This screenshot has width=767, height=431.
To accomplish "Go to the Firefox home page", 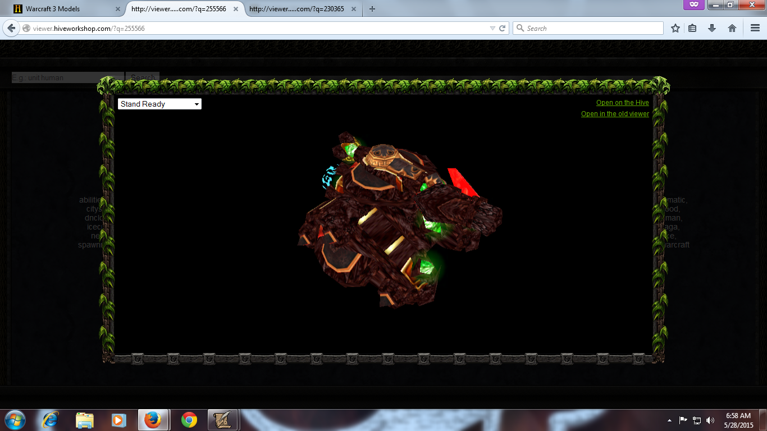I will coord(732,28).
